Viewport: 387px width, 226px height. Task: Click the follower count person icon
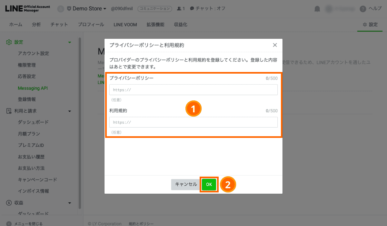tap(179, 9)
